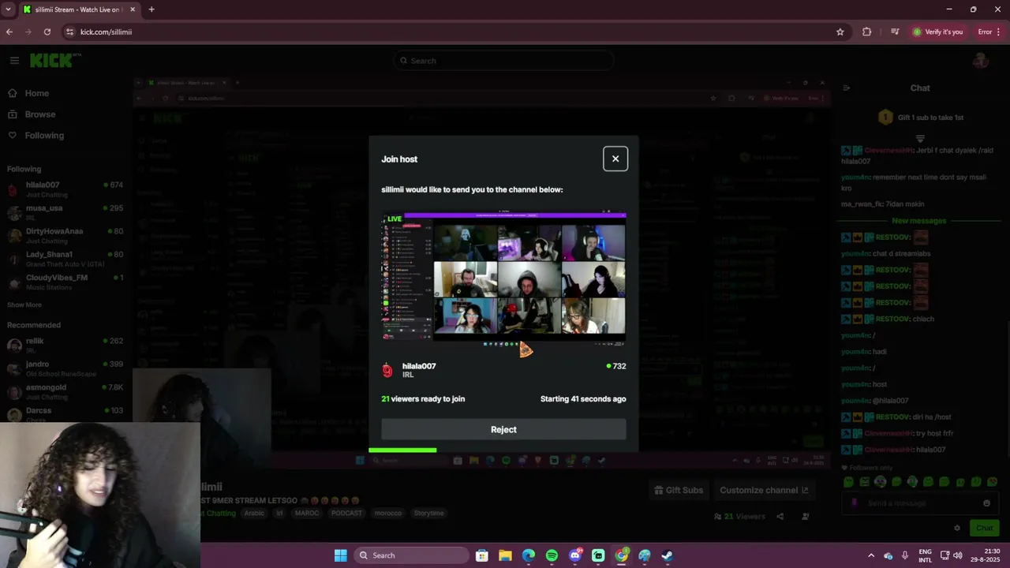Open the CloudyVibes_FM channel

click(65, 282)
